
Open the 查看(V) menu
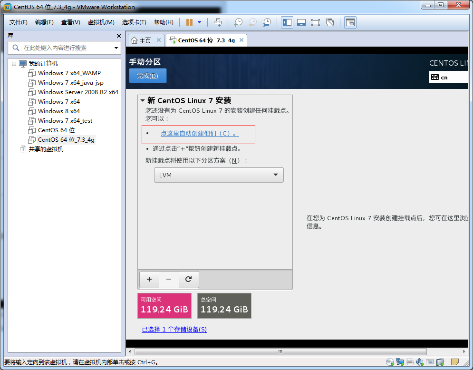pyautogui.click(x=70, y=22)
